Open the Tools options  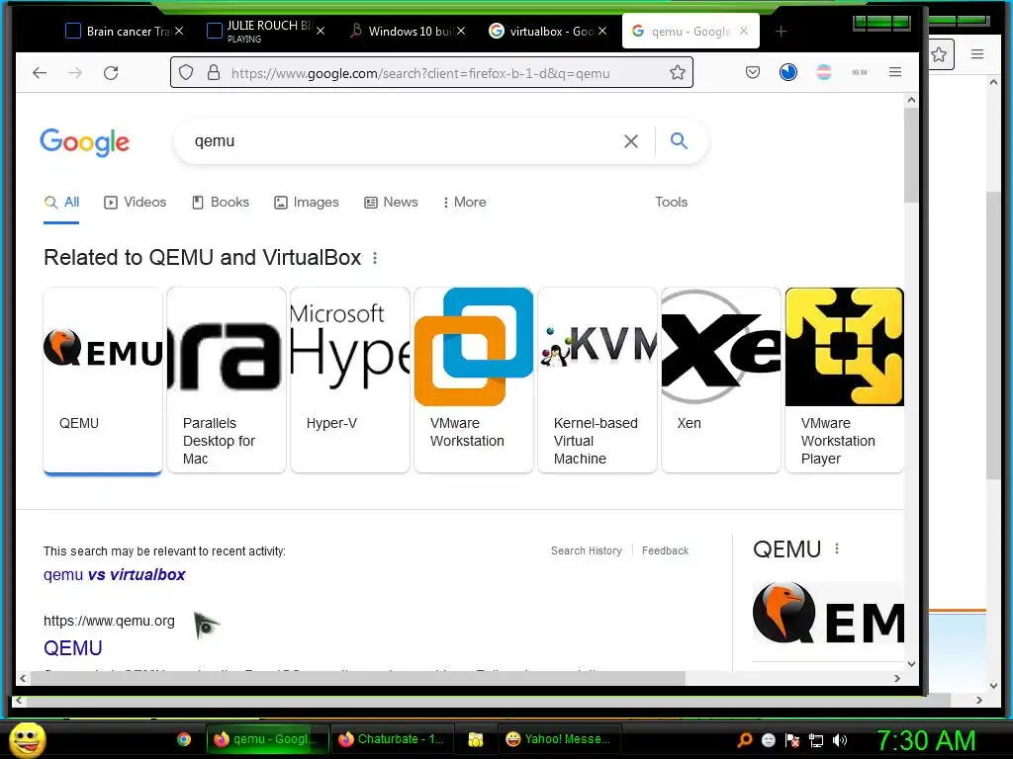[x=672, y=202]
